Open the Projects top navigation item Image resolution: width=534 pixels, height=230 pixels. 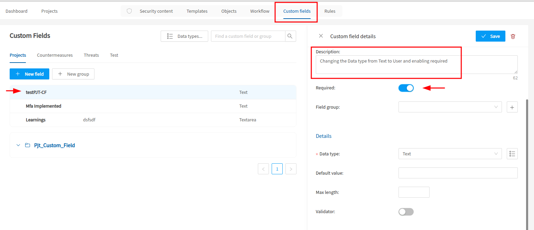point(49,11)
